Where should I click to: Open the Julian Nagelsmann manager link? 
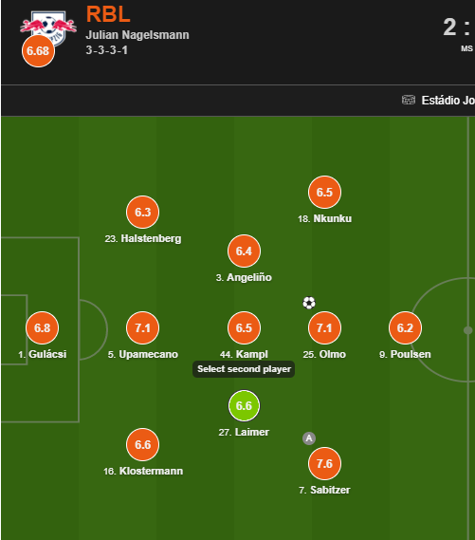point(137,35)
